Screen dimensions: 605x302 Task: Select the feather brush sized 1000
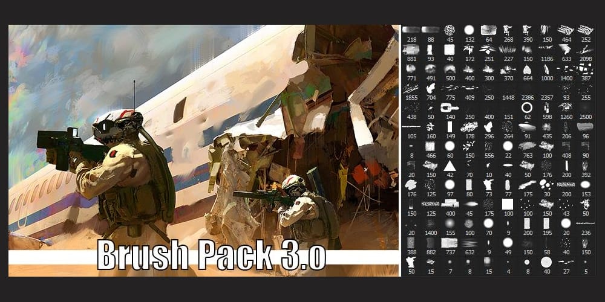pyautogui.click(x=546, y=69)
